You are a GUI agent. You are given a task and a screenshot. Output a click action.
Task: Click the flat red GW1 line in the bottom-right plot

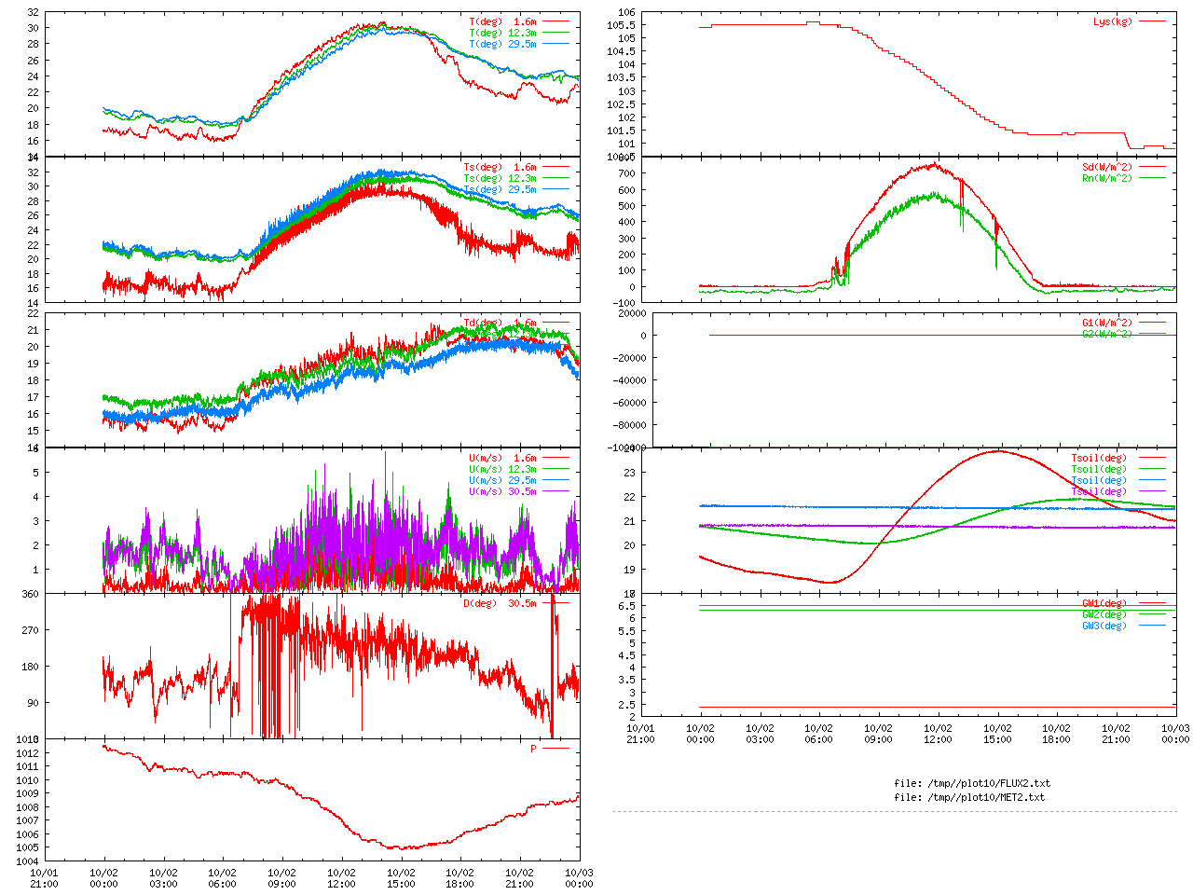932,707
